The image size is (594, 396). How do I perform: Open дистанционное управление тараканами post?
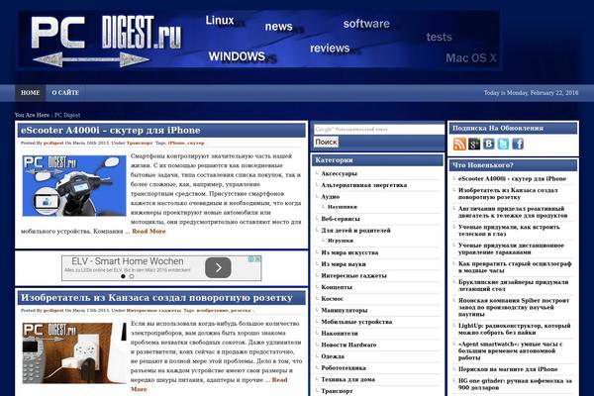point(511,248)
